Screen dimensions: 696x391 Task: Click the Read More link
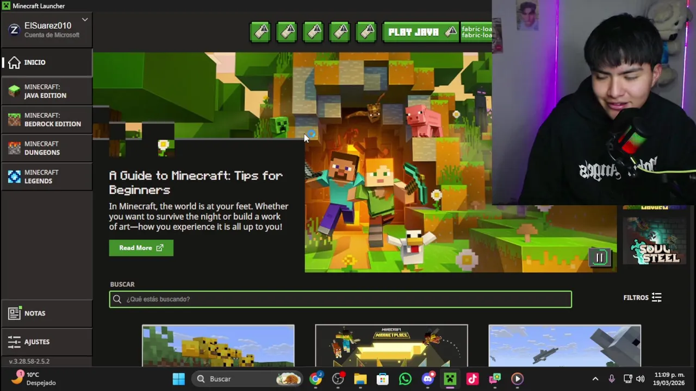141,248
